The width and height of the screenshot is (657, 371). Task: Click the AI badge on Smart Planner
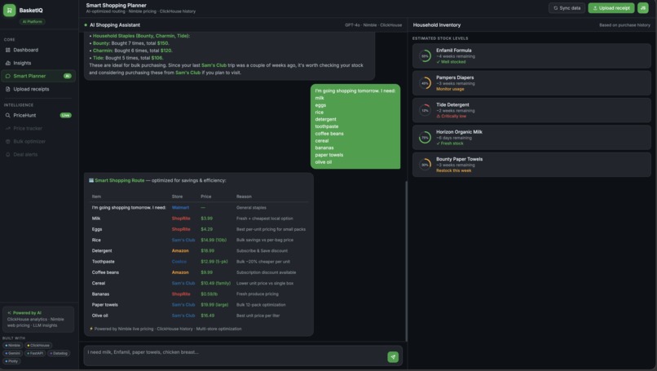tap(67, 76)
